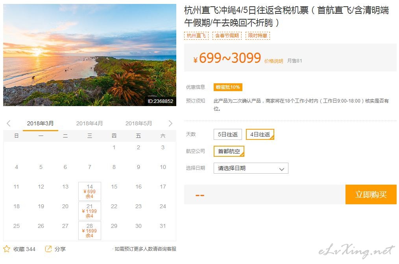Pick March 14 priced ¥699
Screen dimensions: 399x264
[x=90, y=191]
